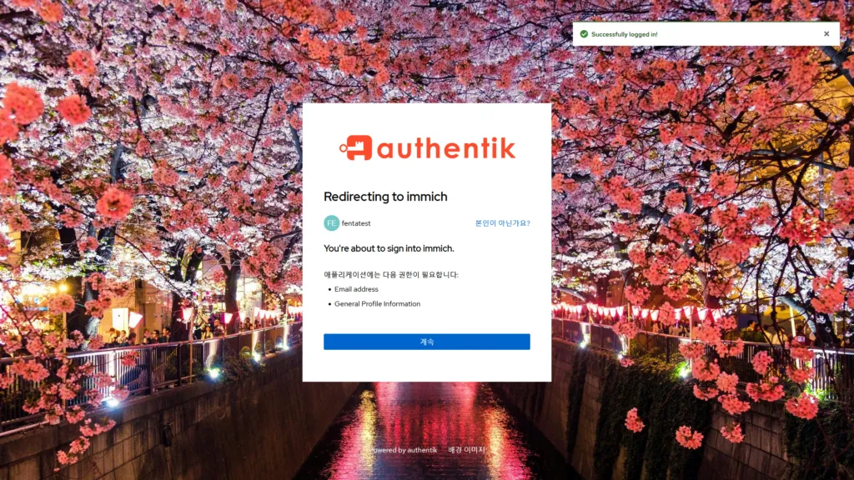Image resolution: width=854 pixels, height=480 pixels.
Task: Click the FE user avatar circle
Action: click(x=329, y=222)
